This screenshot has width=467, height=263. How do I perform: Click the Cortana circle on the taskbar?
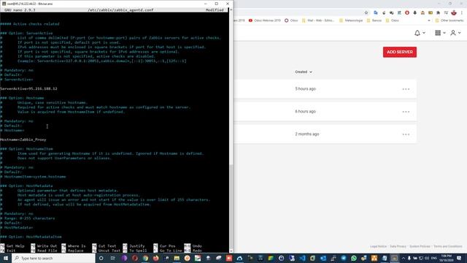click(x=101, y=258)
